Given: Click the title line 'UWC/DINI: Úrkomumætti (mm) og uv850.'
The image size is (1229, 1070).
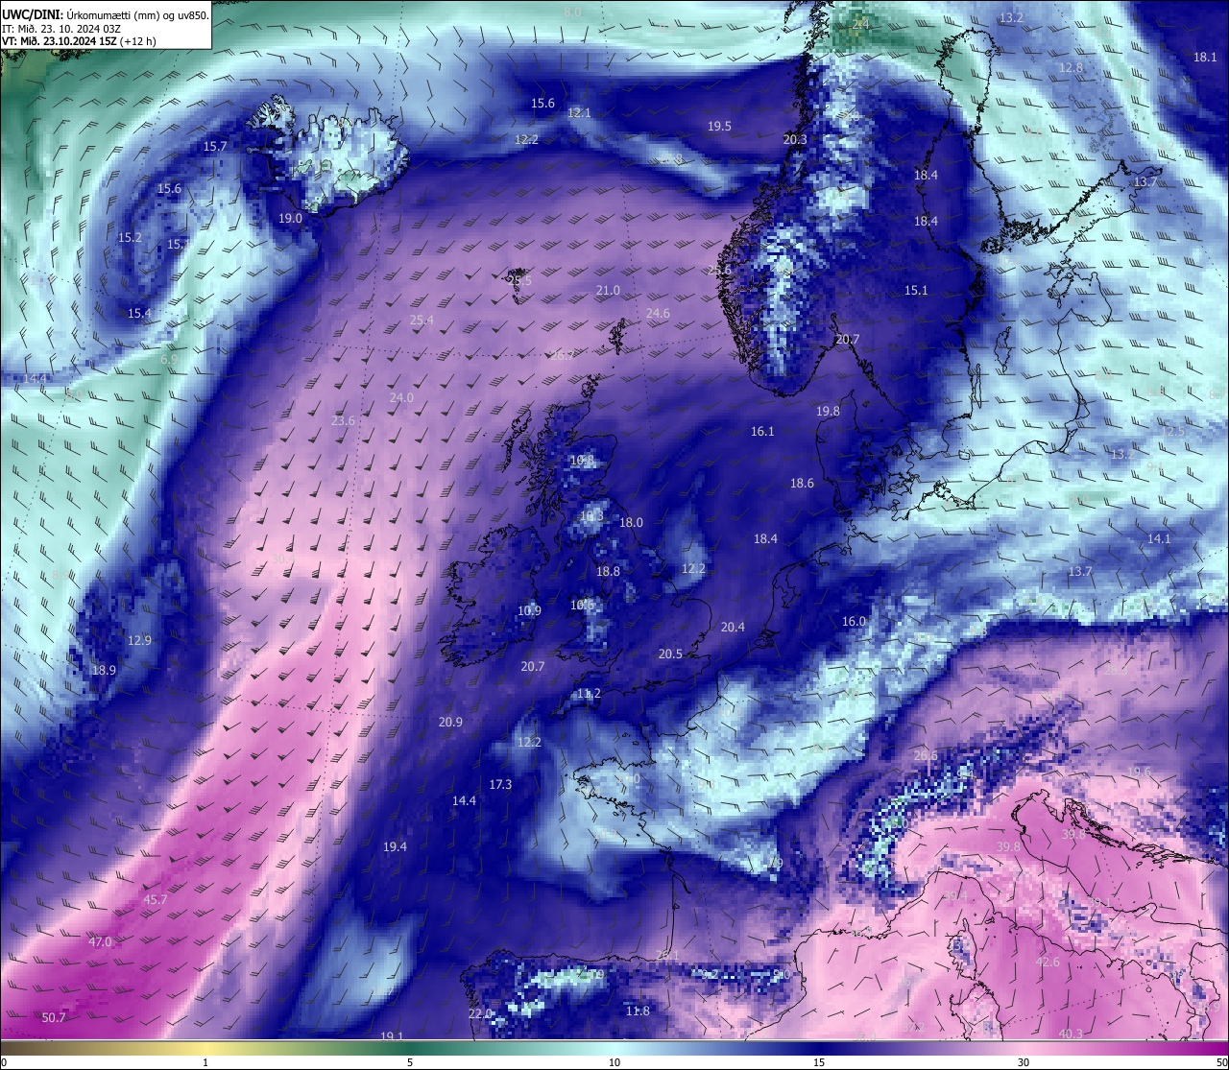Looking at the screenshot, I should [106, 14].
